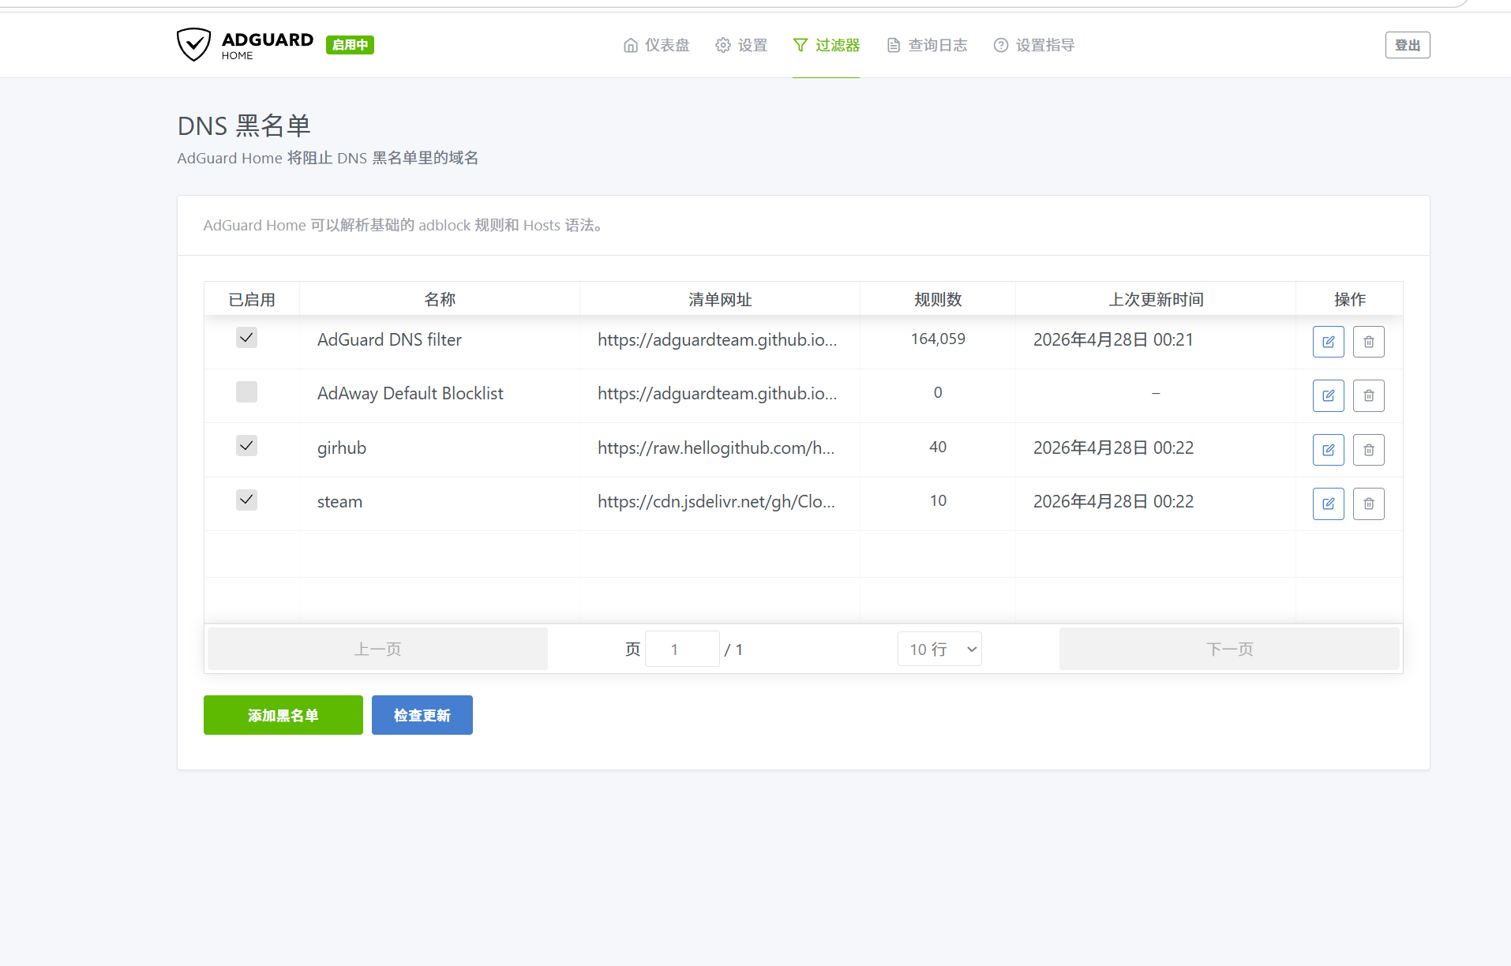Viewport: 1511px width, 966px height.
Task: Open the 10 行 rows-per-page dropdown
Action: (x=939, y=649)
